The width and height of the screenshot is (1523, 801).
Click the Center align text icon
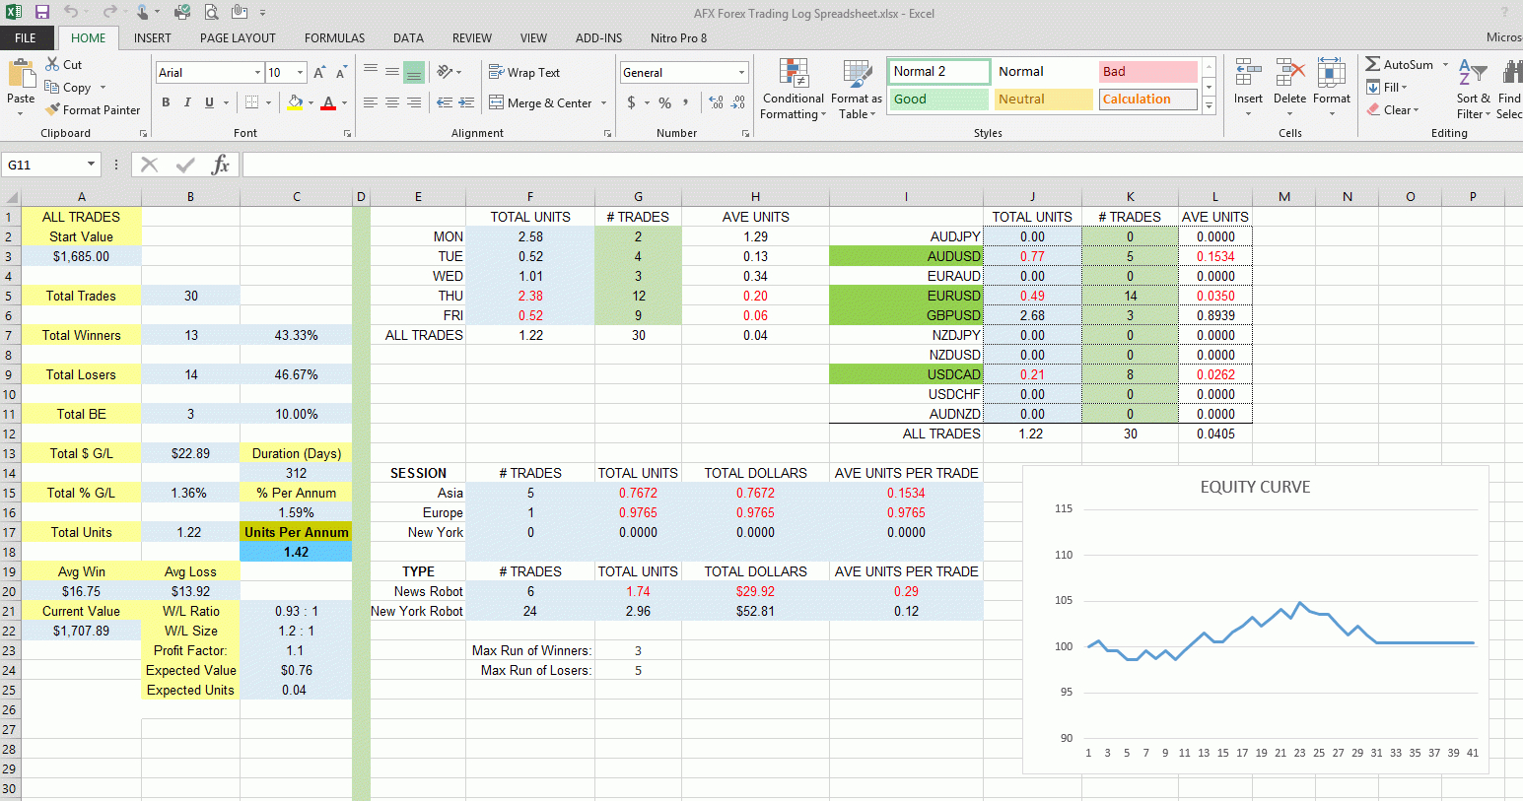[x=392, y=102]
